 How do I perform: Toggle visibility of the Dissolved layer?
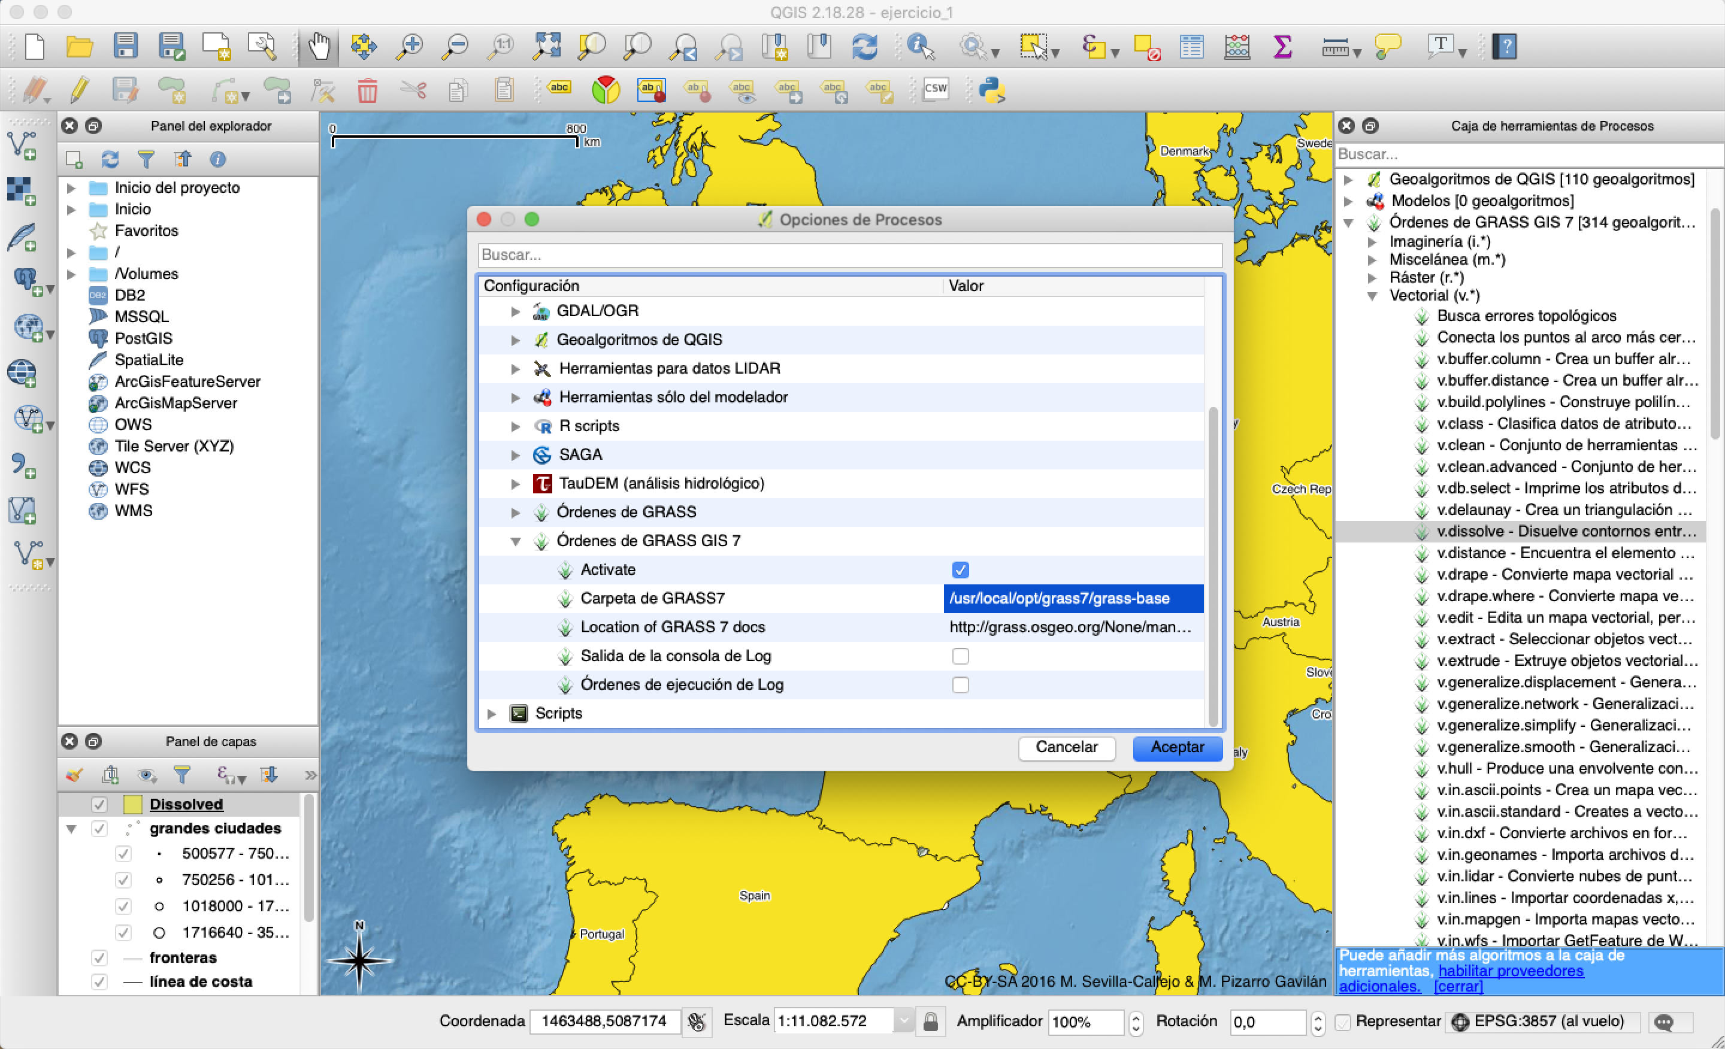[x=99, y=804]
